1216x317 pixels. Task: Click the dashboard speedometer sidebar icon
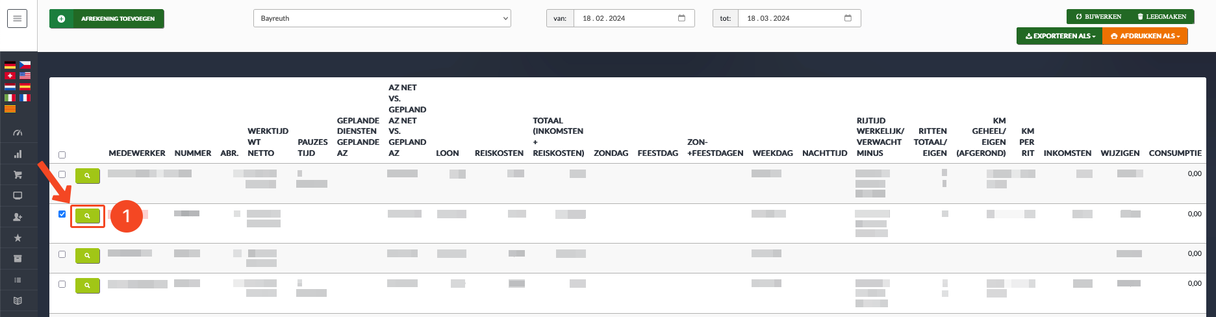[18, 133]
